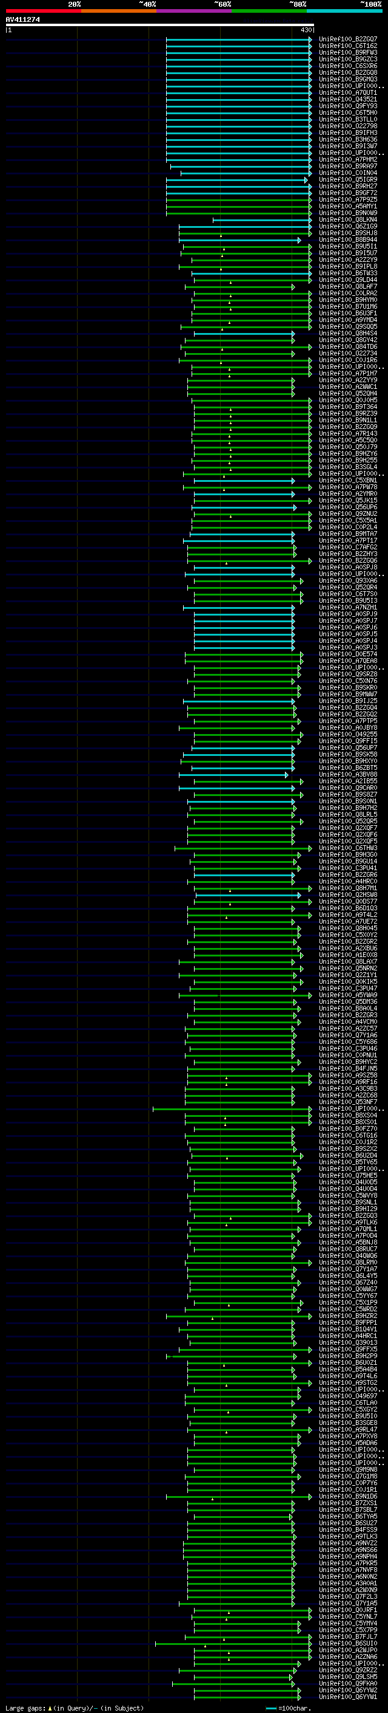Open the UniRef100_Q7F2L3 entry

(348, 1596)
